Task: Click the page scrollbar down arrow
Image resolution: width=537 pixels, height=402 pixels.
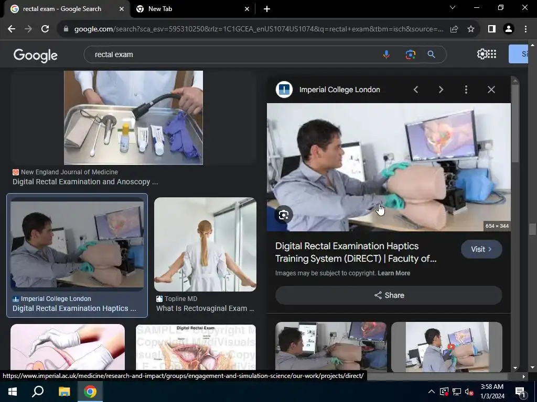Action: (x=532, y=367)
